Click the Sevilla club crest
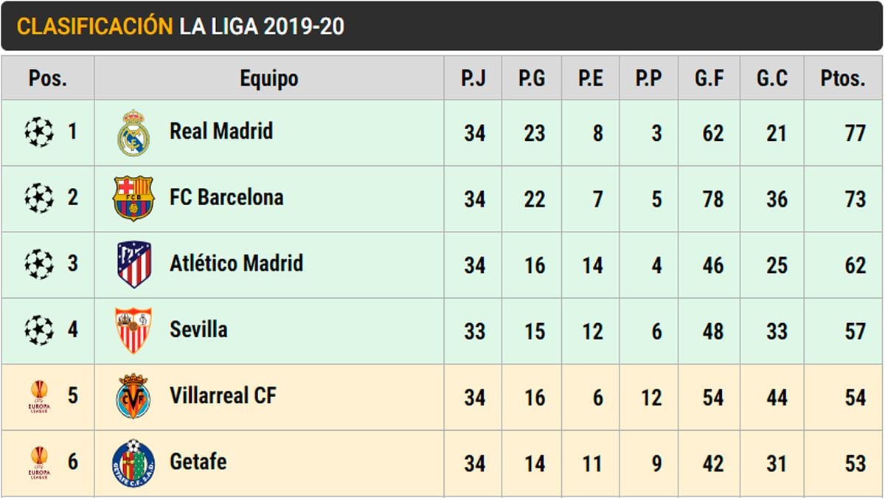This screenshot has height=498, width=885. pyautogui.click(x=133, y=330)
